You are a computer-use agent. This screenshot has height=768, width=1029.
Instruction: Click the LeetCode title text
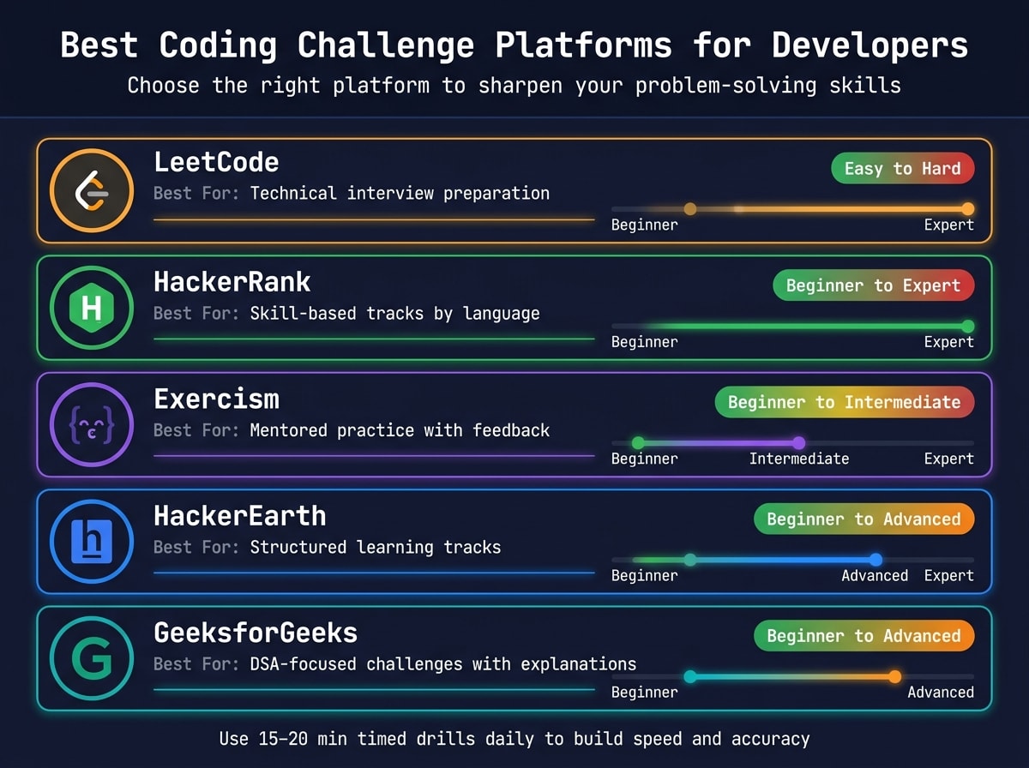(216, 162)
